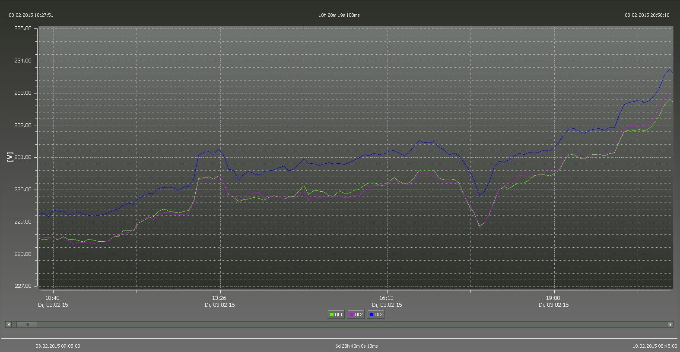Click the date label under 10:40
The width and height of the screenshot is (680, 352).
[x=53, y=305]
